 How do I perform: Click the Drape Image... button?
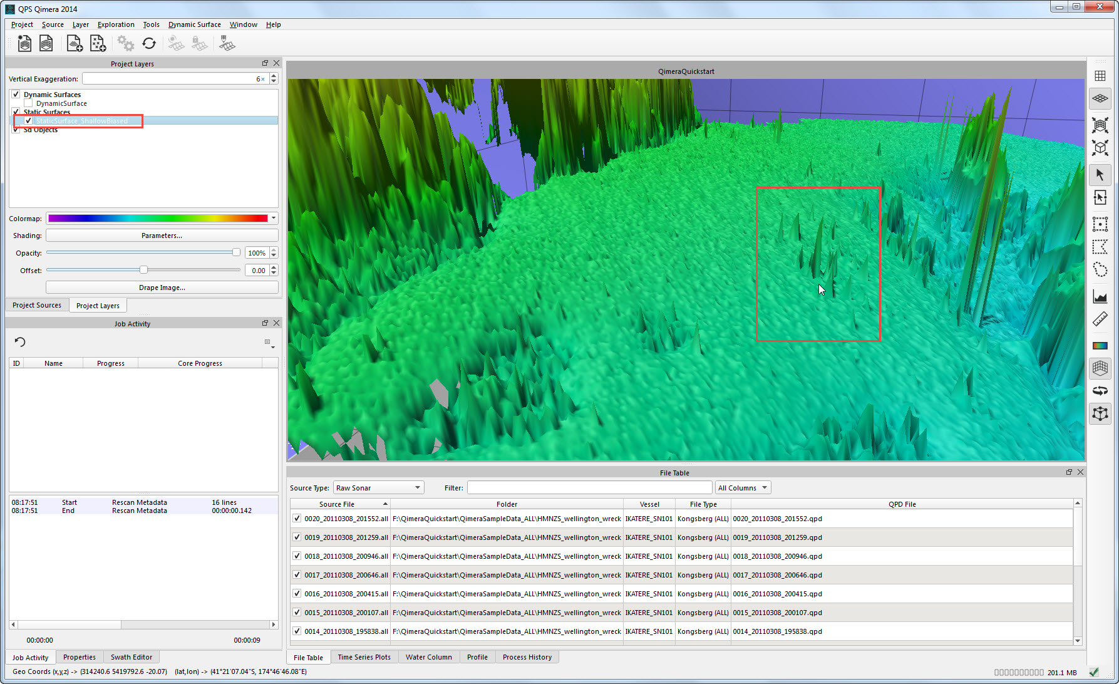(162, 288)
